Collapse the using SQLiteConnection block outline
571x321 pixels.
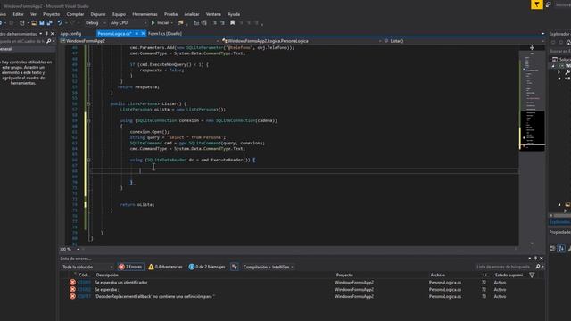pyautogui.click(x=88, y=120)
